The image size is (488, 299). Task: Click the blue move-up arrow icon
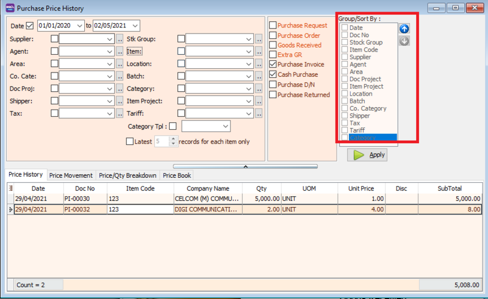click(x=404, y=29)
